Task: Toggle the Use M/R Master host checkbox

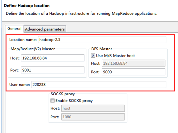Action: click(93, 56)
